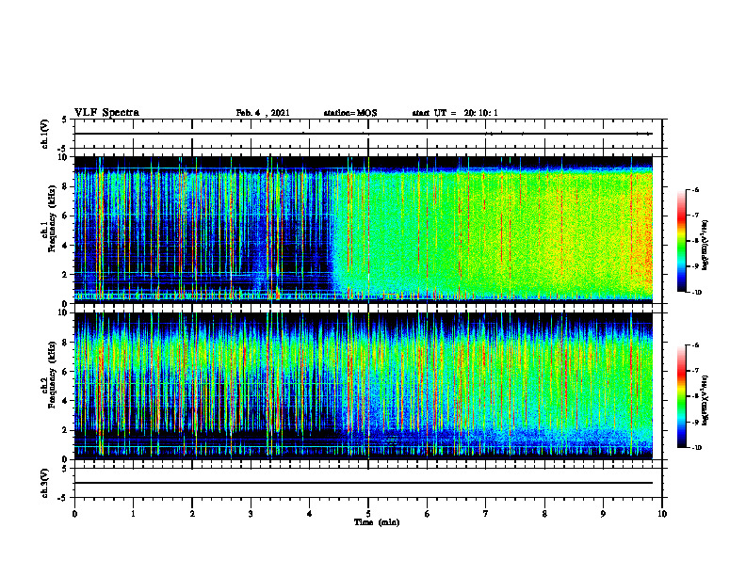Click the "VLF Spectra" plot title
Image resolution: width=746 pixels, height=576 pixels.
click(x=106, y=113)
